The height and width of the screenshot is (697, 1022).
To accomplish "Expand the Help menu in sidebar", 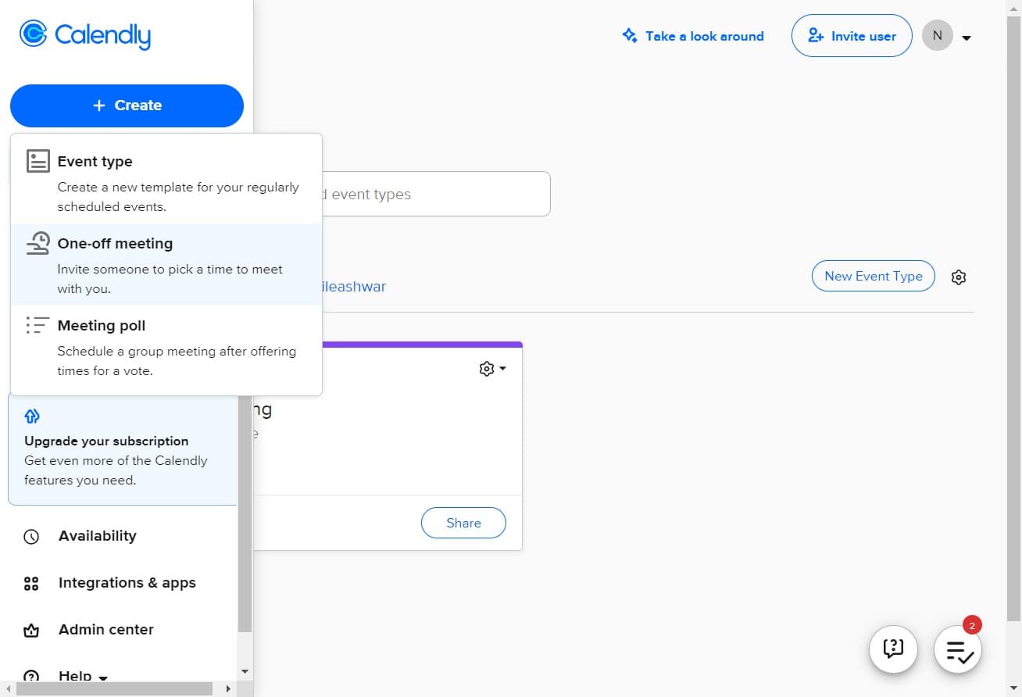I will 82,675.
